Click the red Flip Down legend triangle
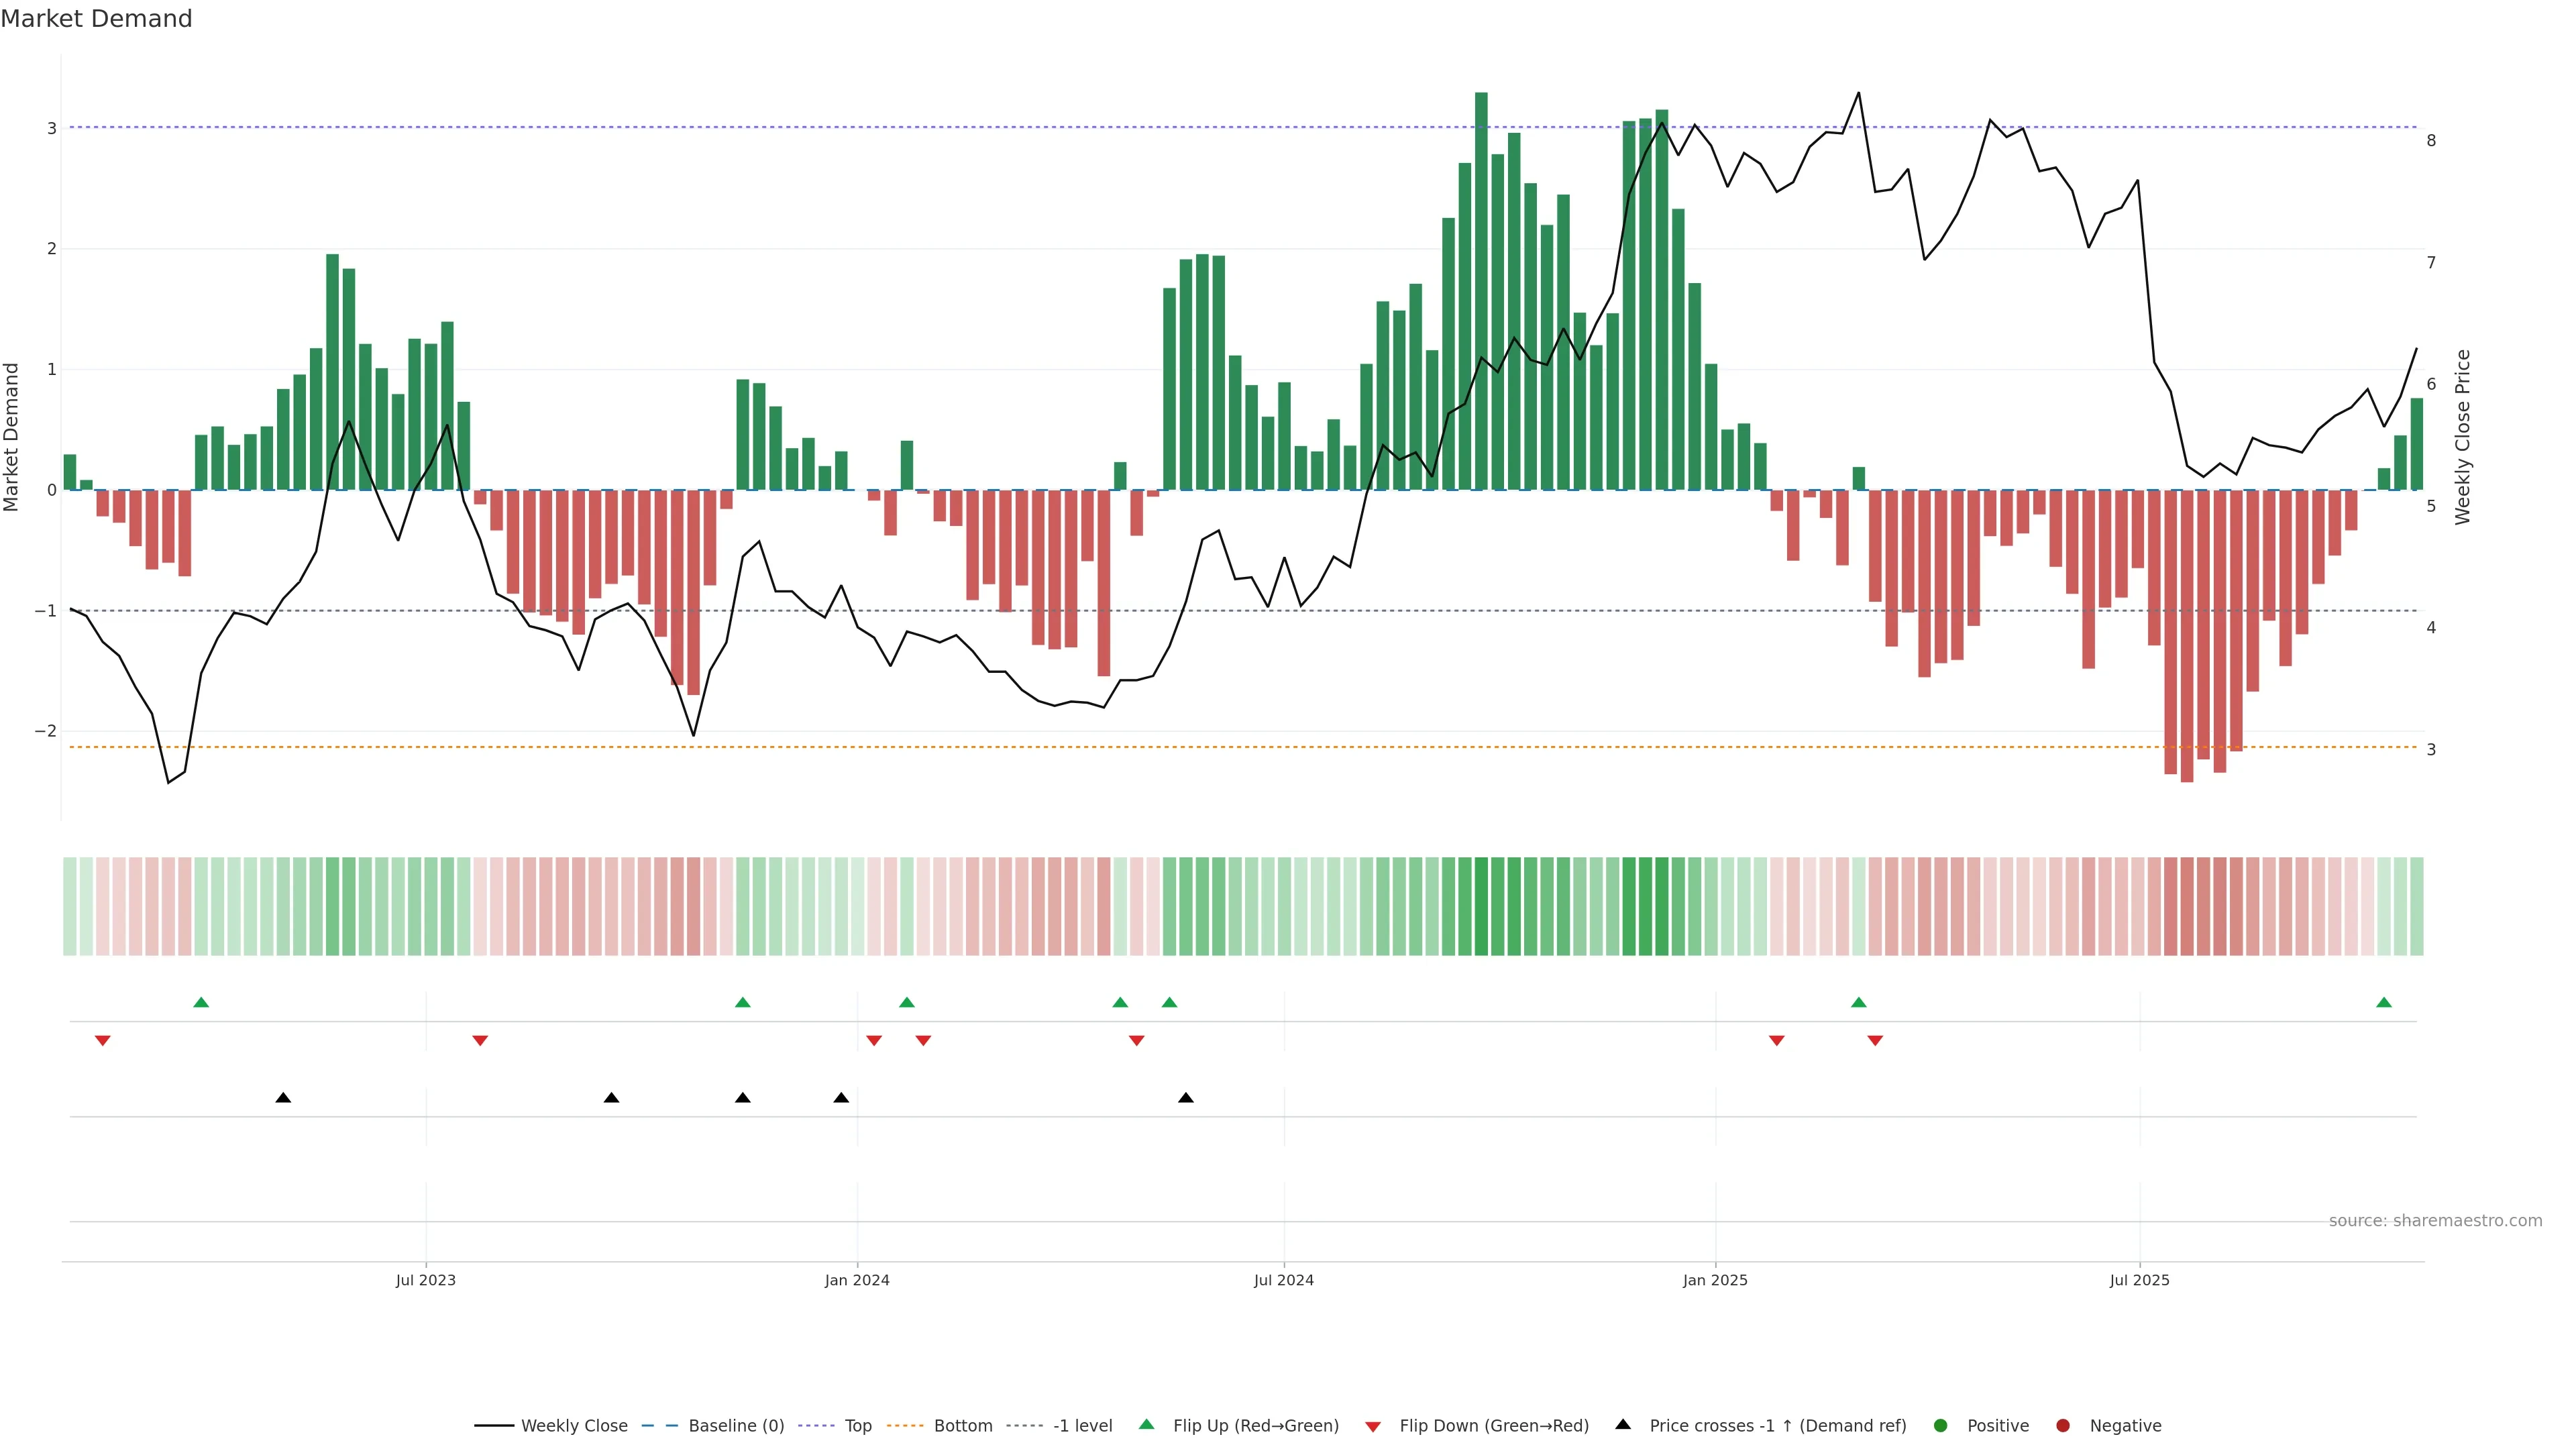Screen dimensions: 2576x1449 coord(1373,1427)
